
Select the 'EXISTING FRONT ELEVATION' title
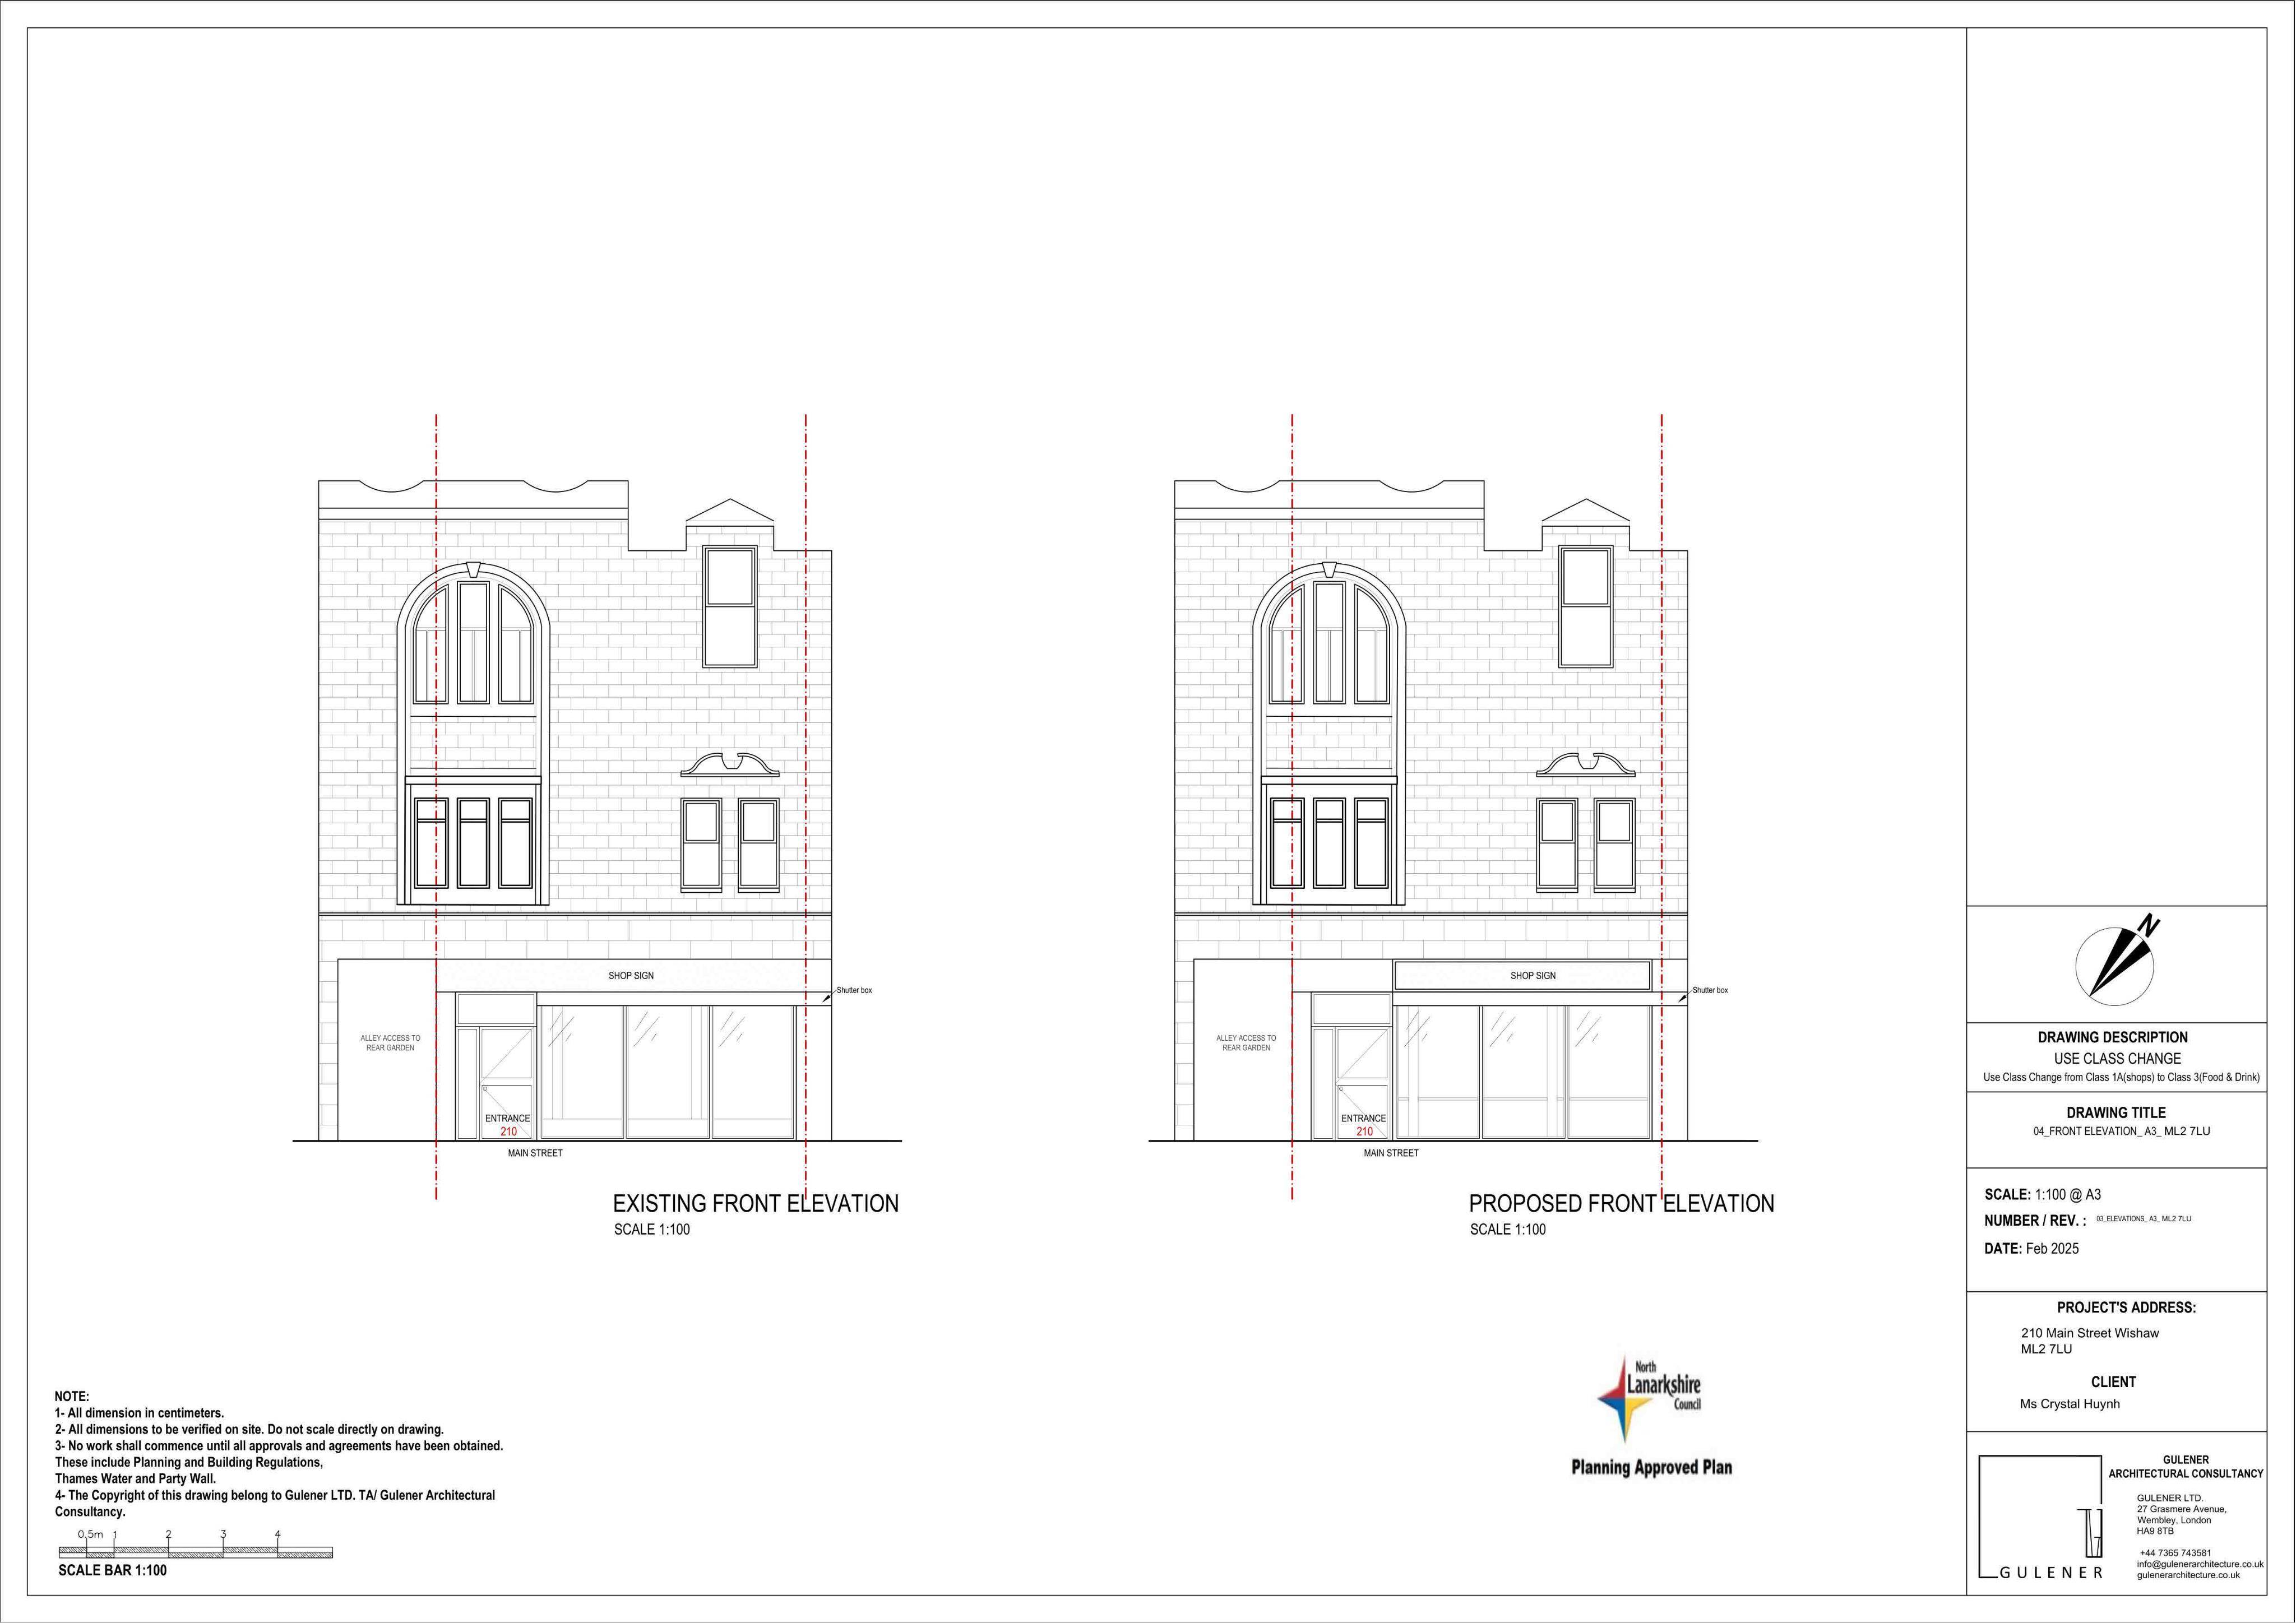(755, 1203)
